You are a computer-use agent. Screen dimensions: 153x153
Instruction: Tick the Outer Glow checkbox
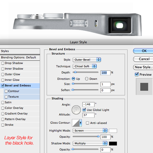(3, 74)
